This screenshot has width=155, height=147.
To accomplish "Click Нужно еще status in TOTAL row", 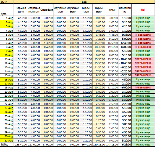I will coord(143,145).
